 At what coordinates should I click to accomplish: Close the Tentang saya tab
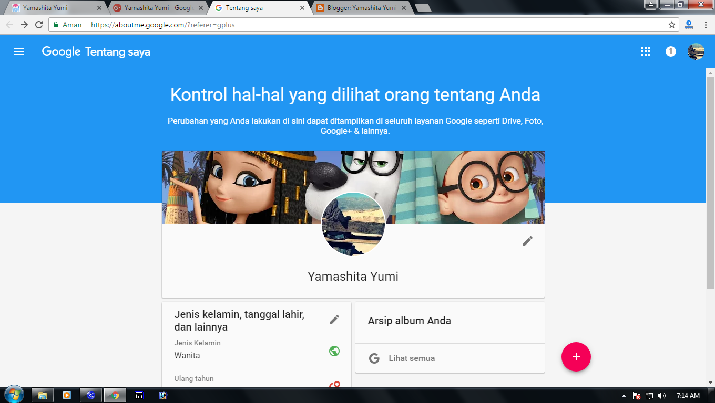point(302,8)
